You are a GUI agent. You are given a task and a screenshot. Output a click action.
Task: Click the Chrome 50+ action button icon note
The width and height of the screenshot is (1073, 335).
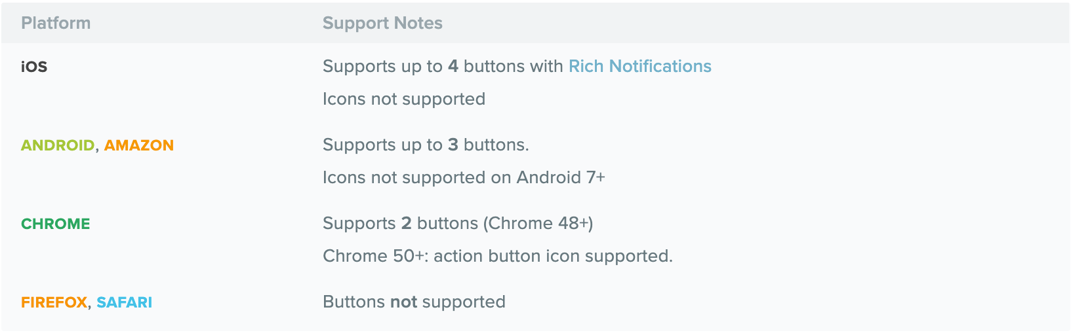pos(498,256)
